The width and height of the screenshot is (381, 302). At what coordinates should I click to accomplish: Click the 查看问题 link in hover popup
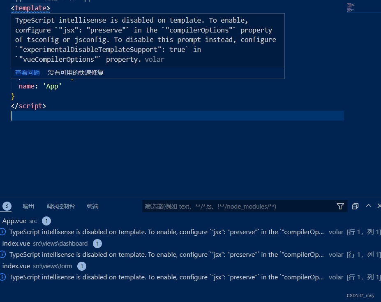(x=28, y=72)
